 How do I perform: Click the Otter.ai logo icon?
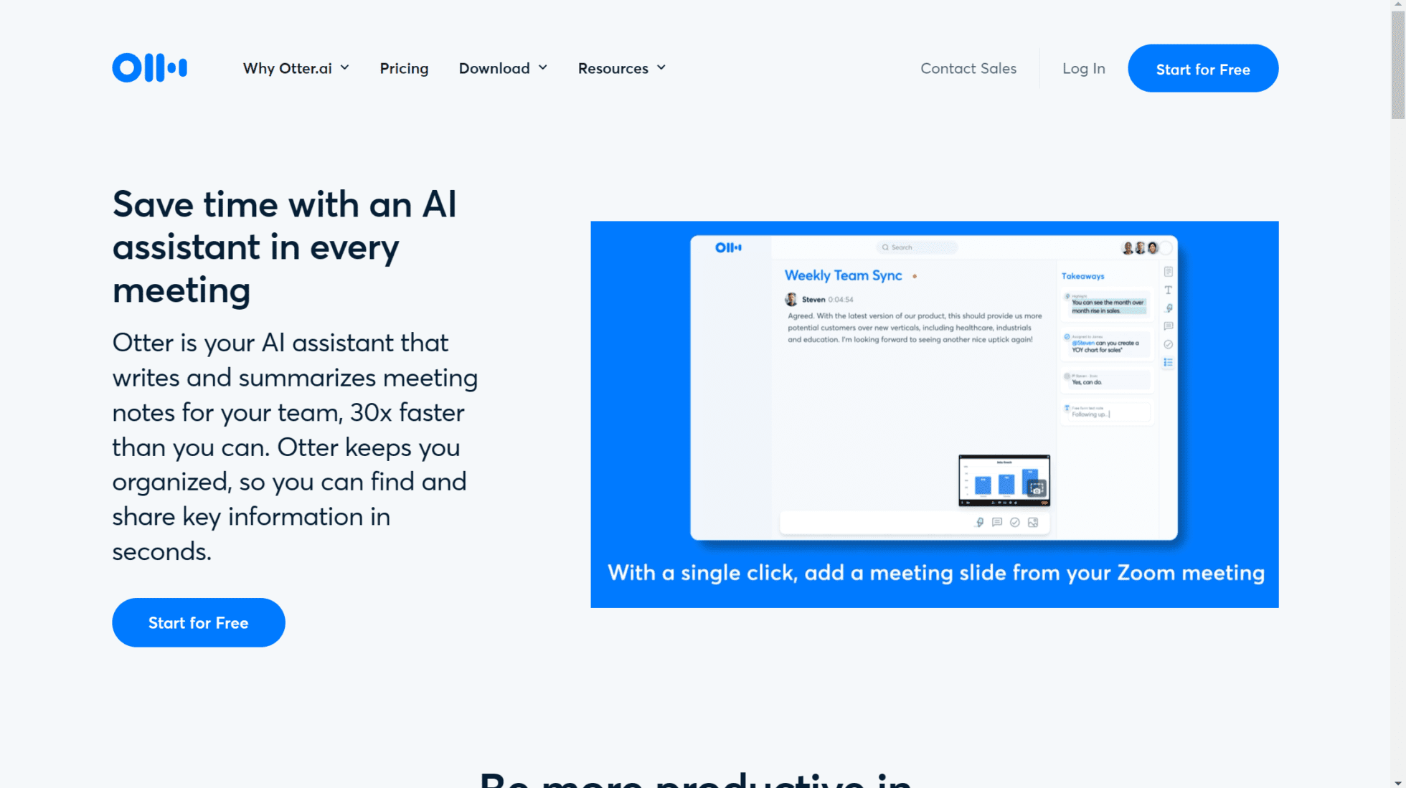[150, 67]
